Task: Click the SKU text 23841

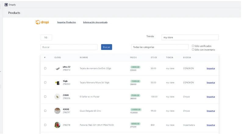Action: 66,95
